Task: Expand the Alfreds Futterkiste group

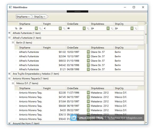Action: pyautogui.click(x=9, y=33)
